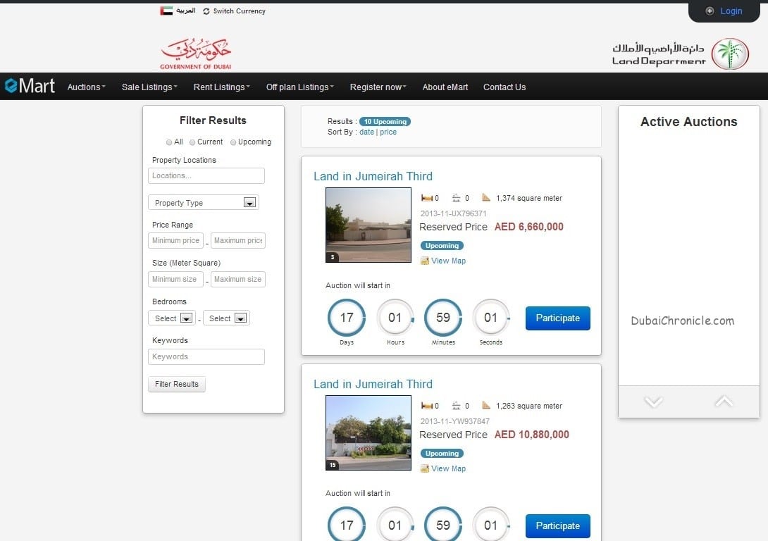The image size is (768, 541).
Task: Click the area ruler icon beside 1,263 square meter
Action: 486,405
